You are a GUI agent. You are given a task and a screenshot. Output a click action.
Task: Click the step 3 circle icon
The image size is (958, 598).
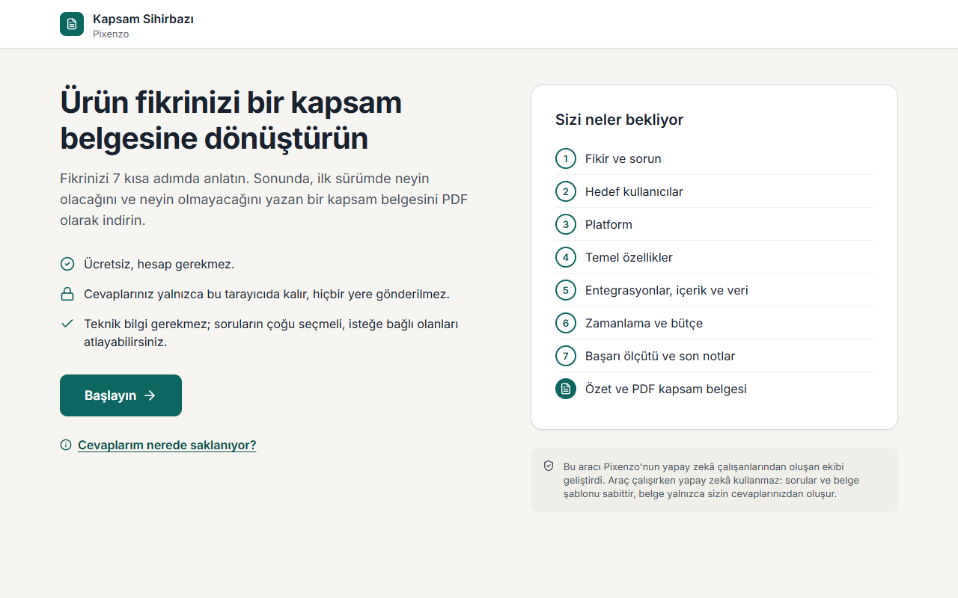566,224
